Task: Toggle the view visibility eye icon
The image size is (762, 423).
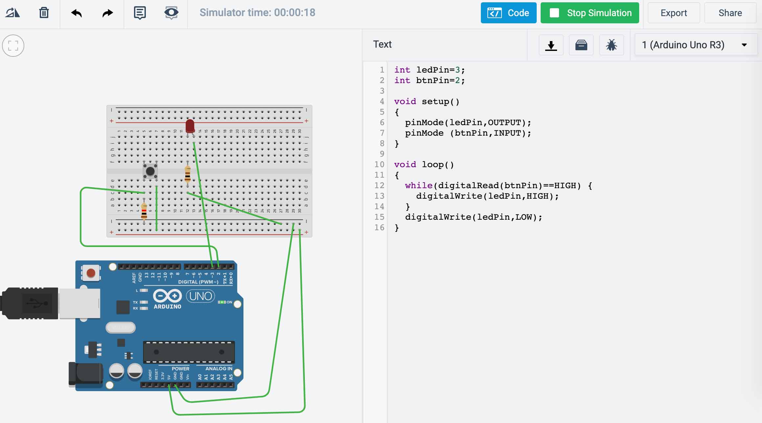Action: point(171,13)
